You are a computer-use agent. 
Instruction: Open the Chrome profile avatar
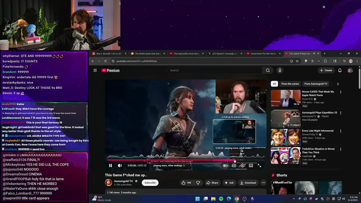tap(351, 61)
